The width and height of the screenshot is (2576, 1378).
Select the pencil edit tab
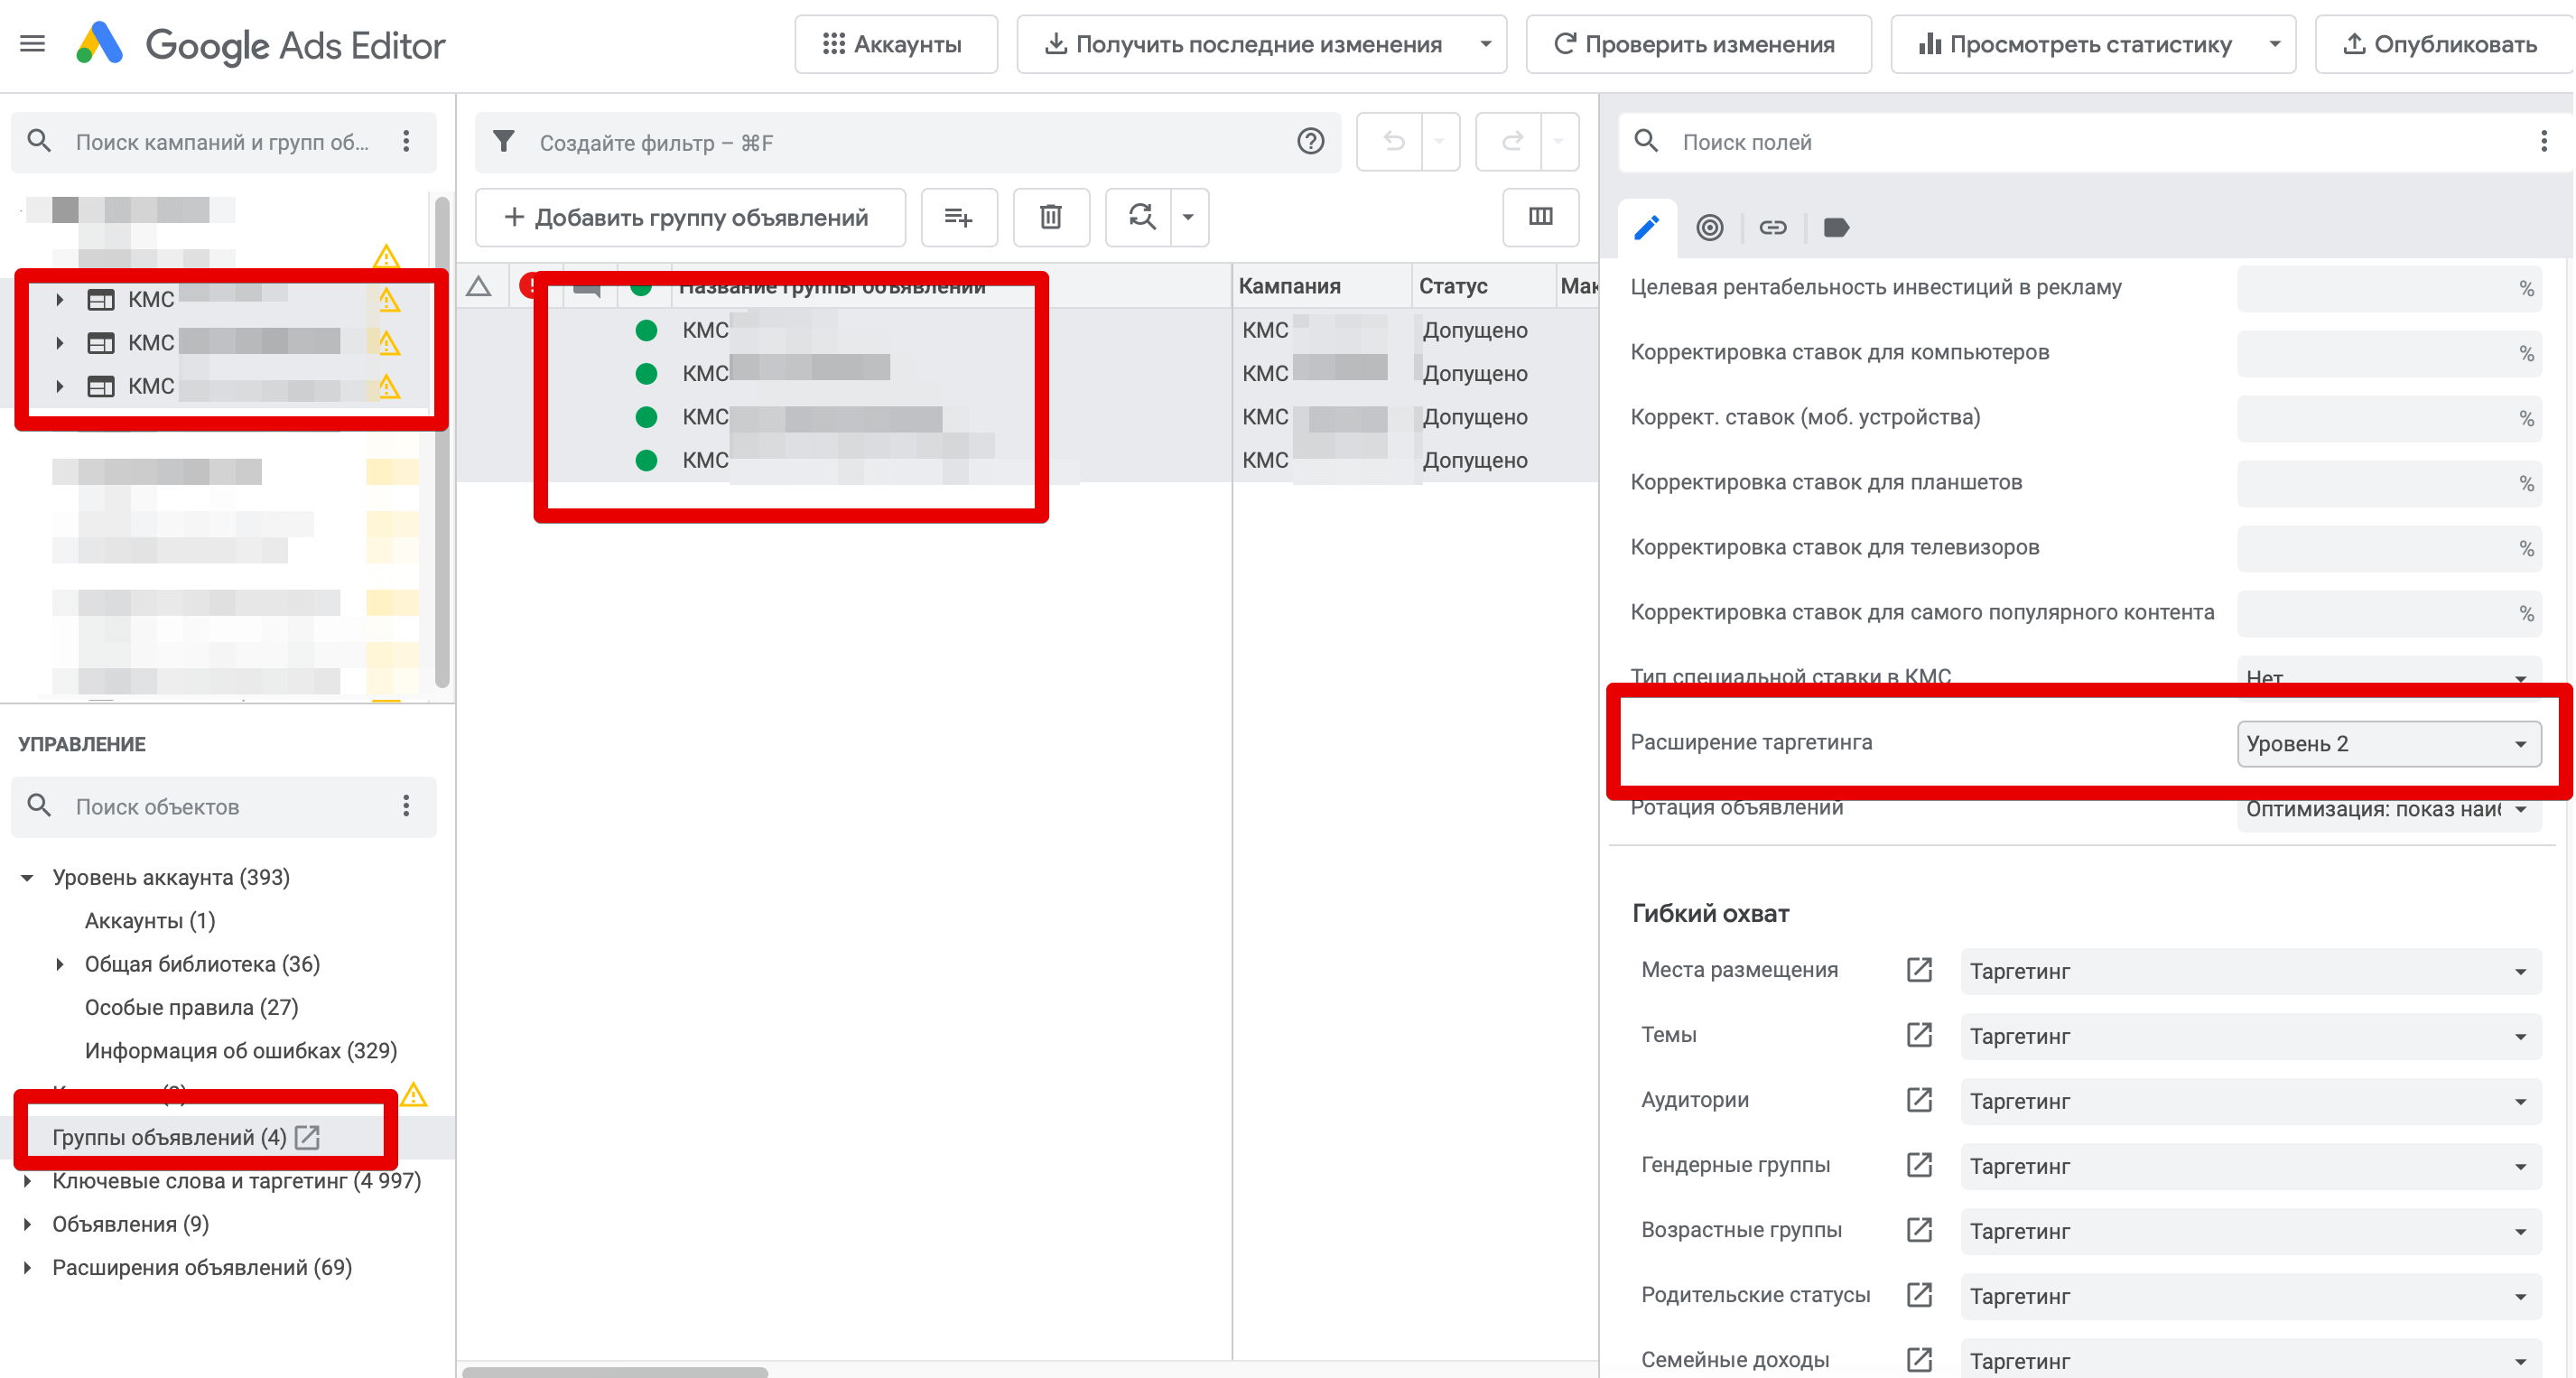pyautogui.click(x=1646, y=228)
